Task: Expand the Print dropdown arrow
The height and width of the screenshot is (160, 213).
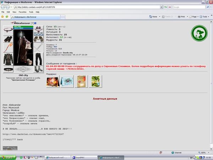Action: [x=187, y=17]
